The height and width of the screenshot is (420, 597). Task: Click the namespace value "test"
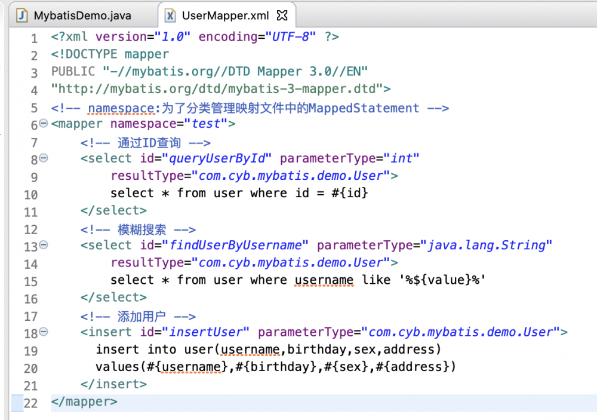(206, 124)
